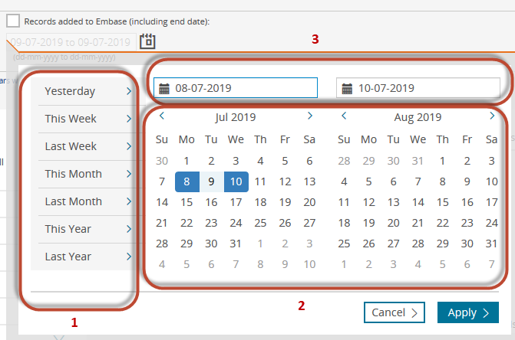The height and width of the screenshot is (340, 515).
Task: Cancel the date range selection
Action: pyautogui.click(x=395, y=312)
